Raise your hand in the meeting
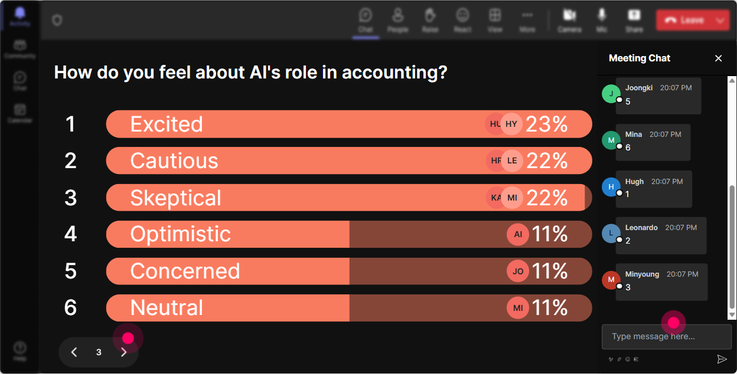 [x=430, y=20]
